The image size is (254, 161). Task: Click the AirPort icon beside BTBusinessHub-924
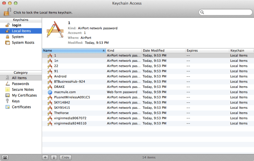point(50,82)
